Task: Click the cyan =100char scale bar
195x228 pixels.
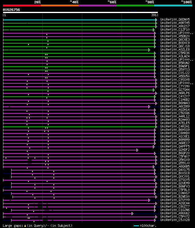Action: [136, 226]
